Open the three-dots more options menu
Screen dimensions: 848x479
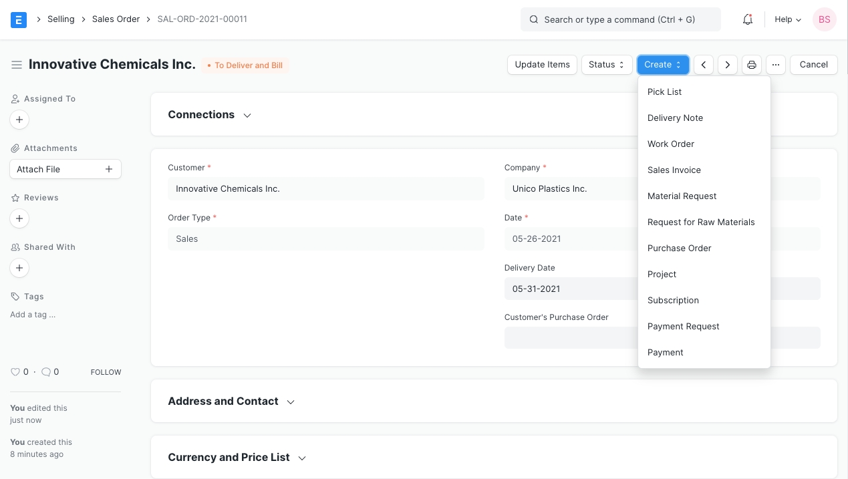(x=775, y=65)
